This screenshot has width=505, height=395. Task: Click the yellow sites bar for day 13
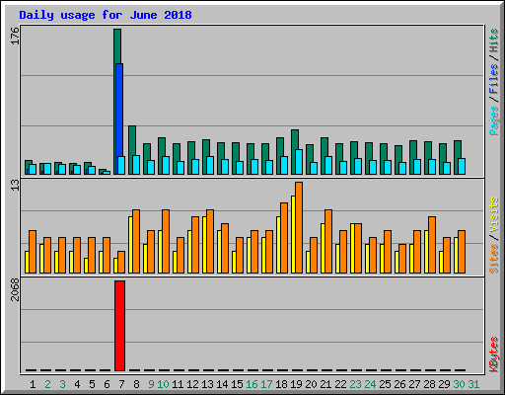pyautogui.click(x=204, y=245)
